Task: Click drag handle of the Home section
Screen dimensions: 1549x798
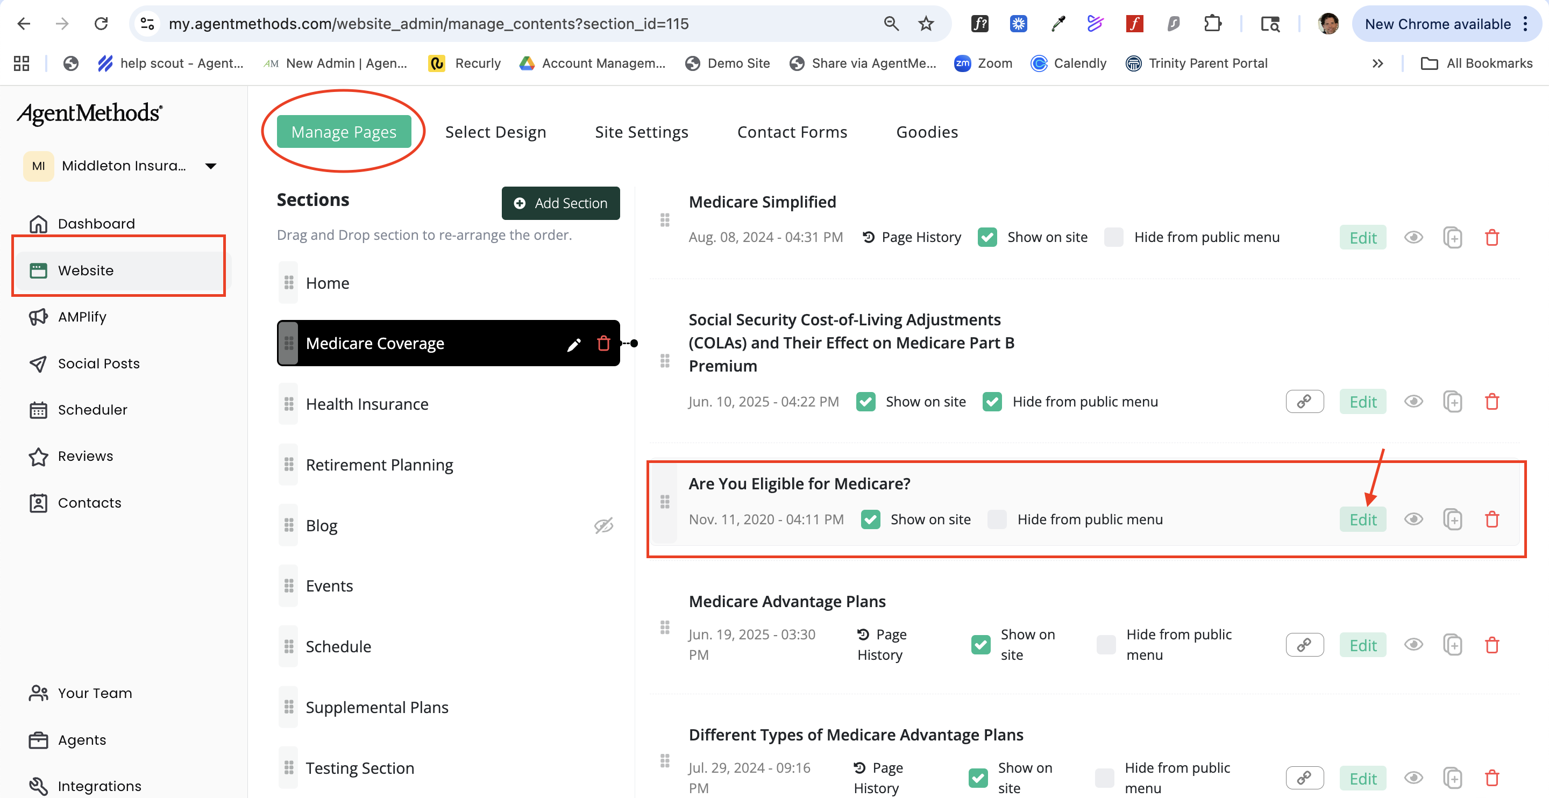Action: (289, 283)
